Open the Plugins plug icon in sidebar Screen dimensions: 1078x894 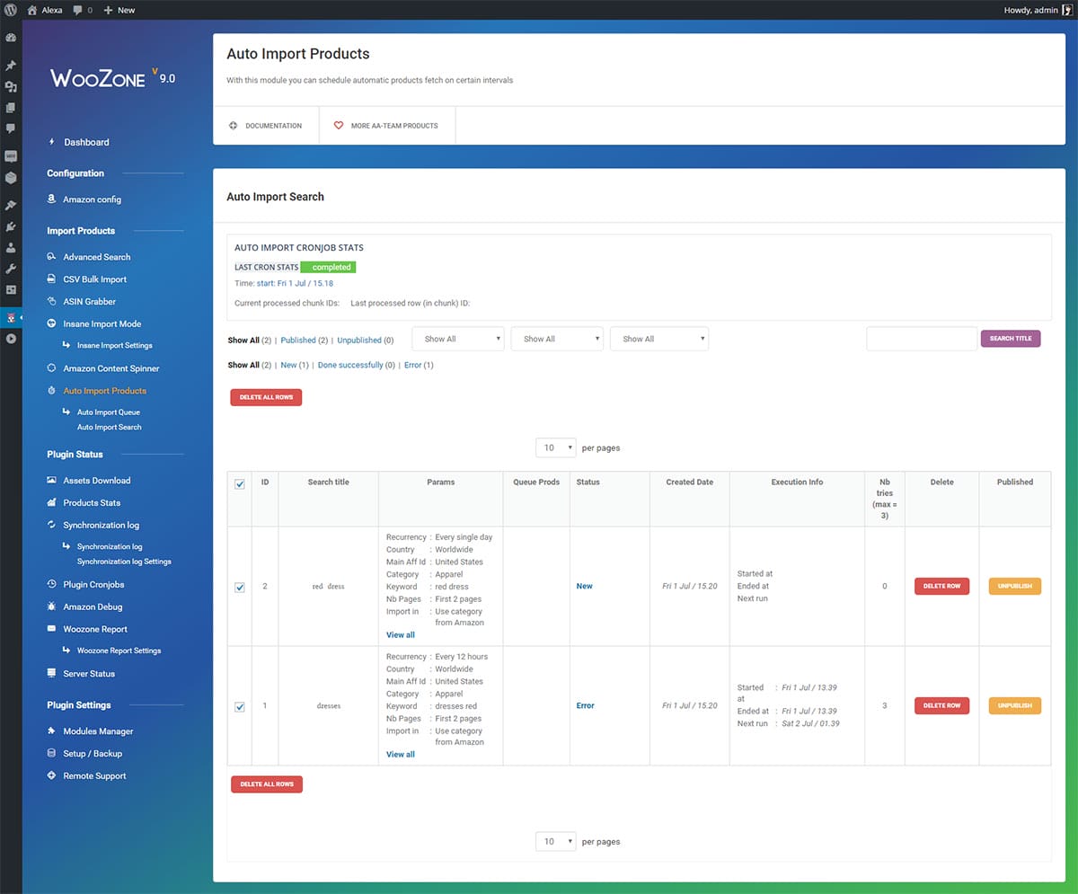tap(11, 226)
